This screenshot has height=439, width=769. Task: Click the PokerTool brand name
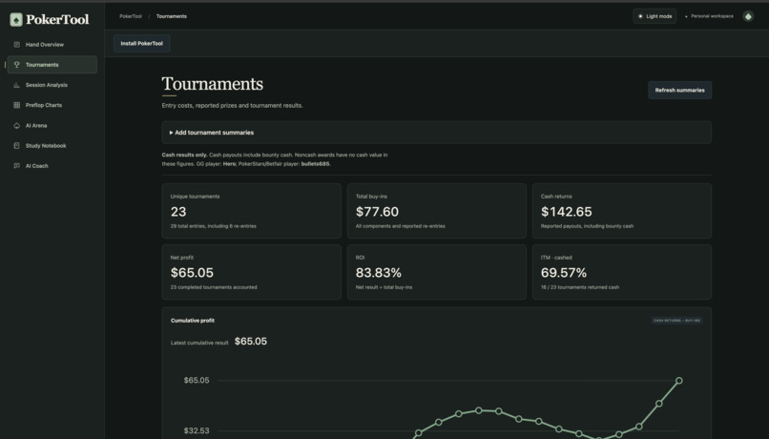pyautogui.click(x=57, y=20)
